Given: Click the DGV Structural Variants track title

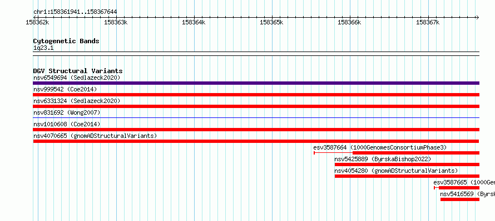Looking at the screenshot, I should [78, 71].
